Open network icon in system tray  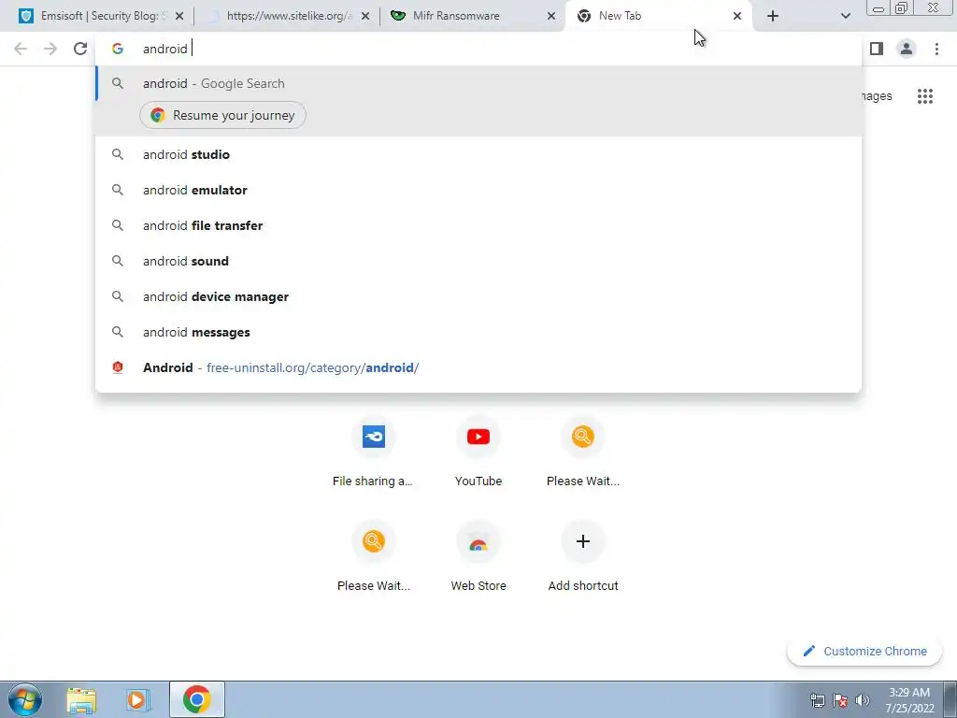tap(817, 700)
